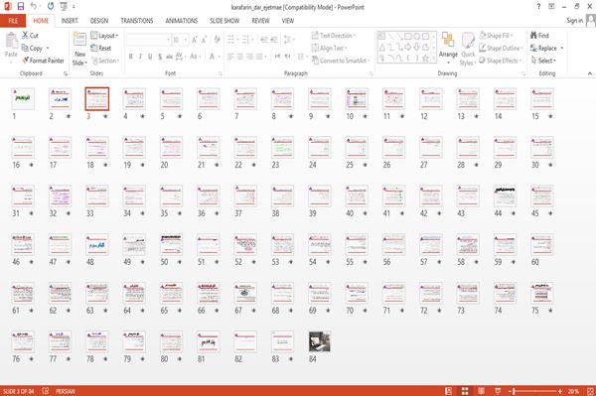This screenshot has width=596, height=396.
Task: Open the Layout dropdown
Action: coord(104,36)
